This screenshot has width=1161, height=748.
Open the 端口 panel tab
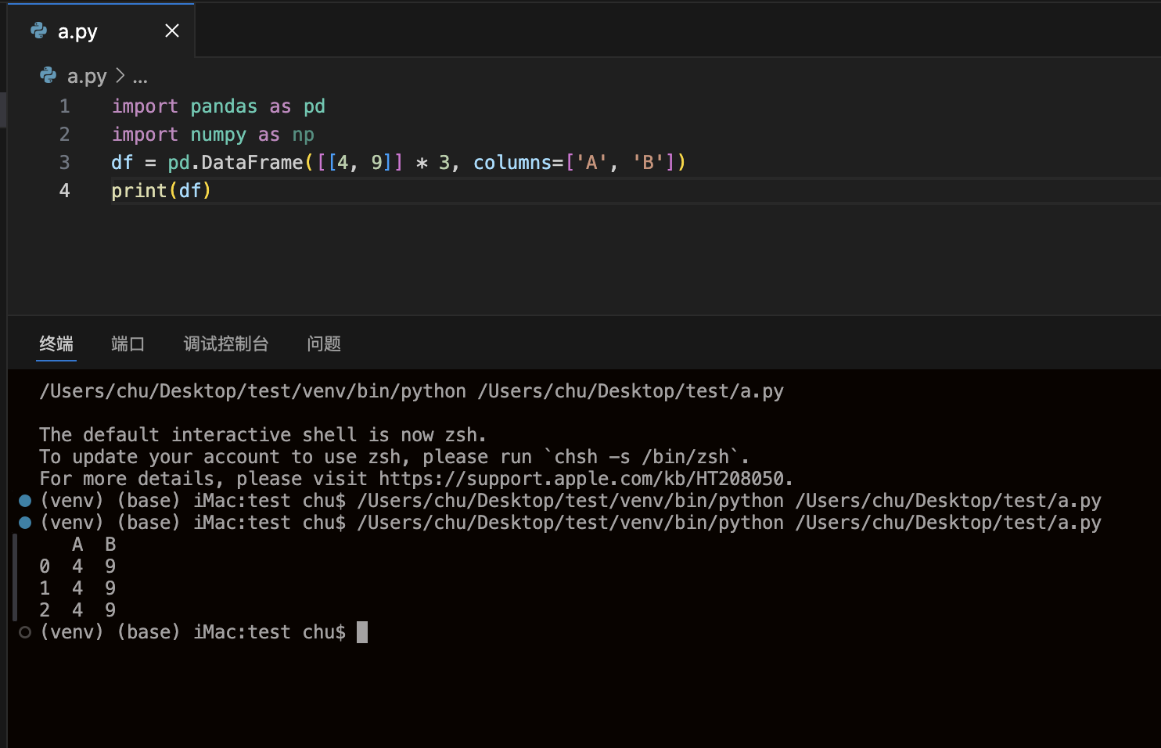(x=128, y=343)
